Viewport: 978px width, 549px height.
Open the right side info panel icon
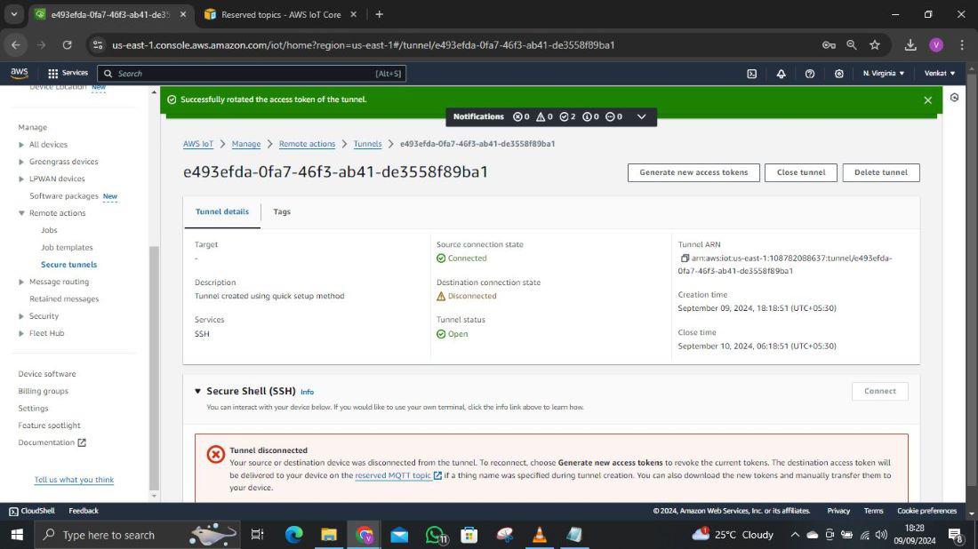point(954,98)
